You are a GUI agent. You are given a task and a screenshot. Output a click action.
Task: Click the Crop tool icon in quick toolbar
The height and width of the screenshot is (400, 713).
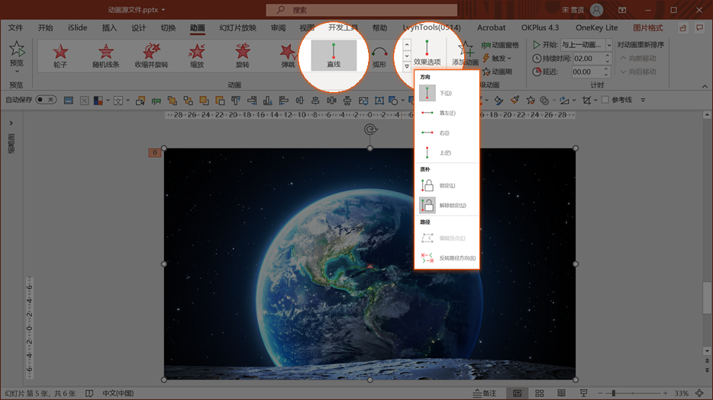click(586, 101)
